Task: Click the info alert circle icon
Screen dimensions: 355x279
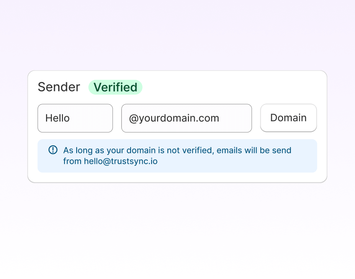Action: click(53, 150)
